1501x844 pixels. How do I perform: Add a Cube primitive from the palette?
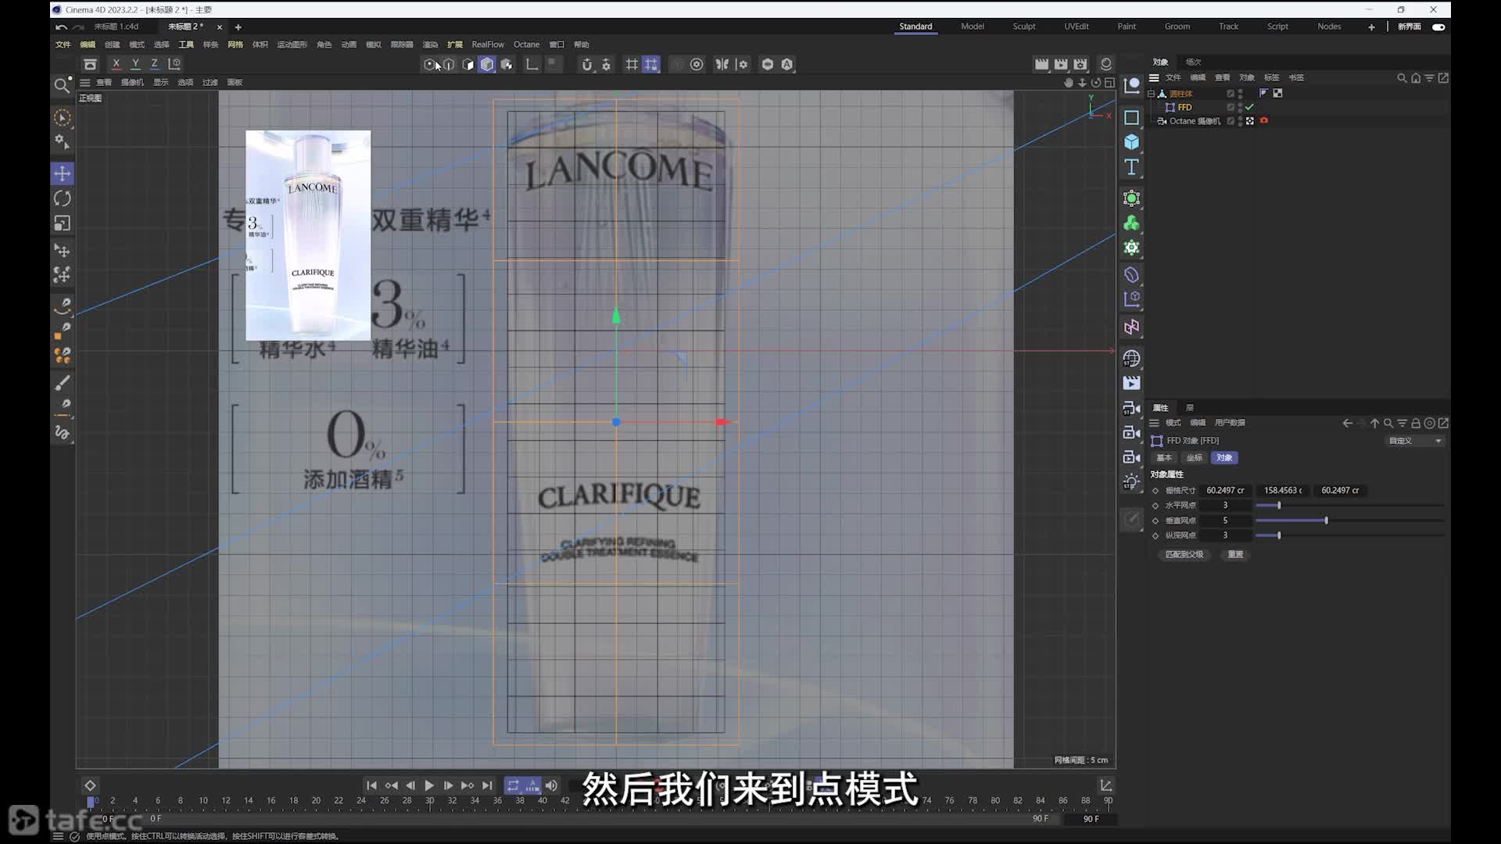(1131, 142)
